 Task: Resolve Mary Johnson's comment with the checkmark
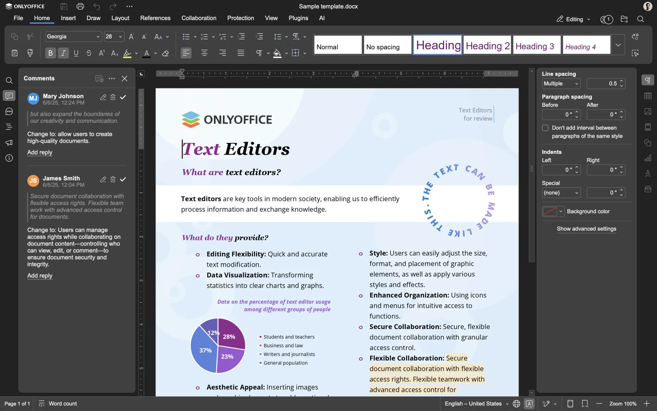pyautogui.click(x=123, y=97)
